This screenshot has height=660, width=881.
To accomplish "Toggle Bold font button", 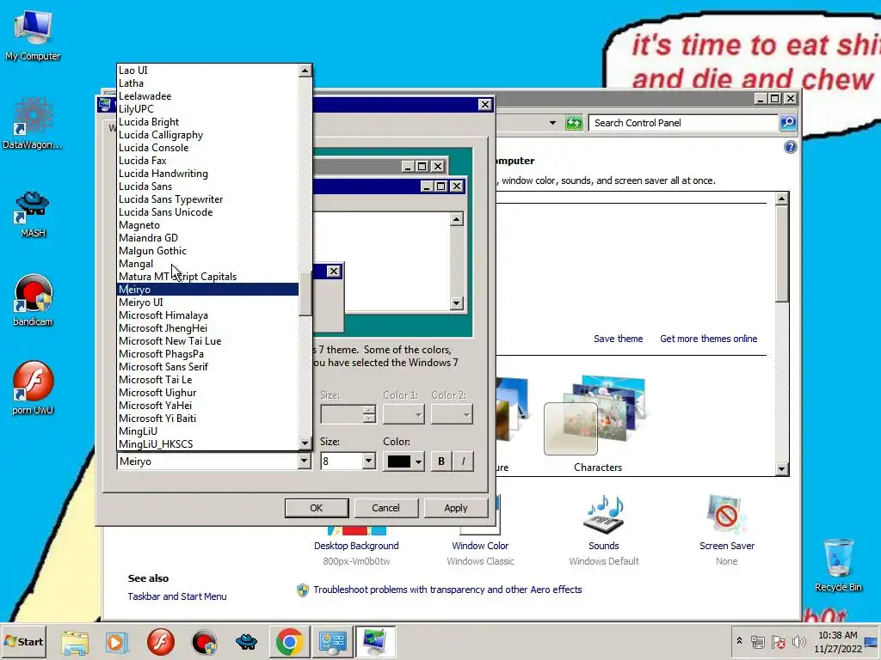I will (x=441, y=461).
